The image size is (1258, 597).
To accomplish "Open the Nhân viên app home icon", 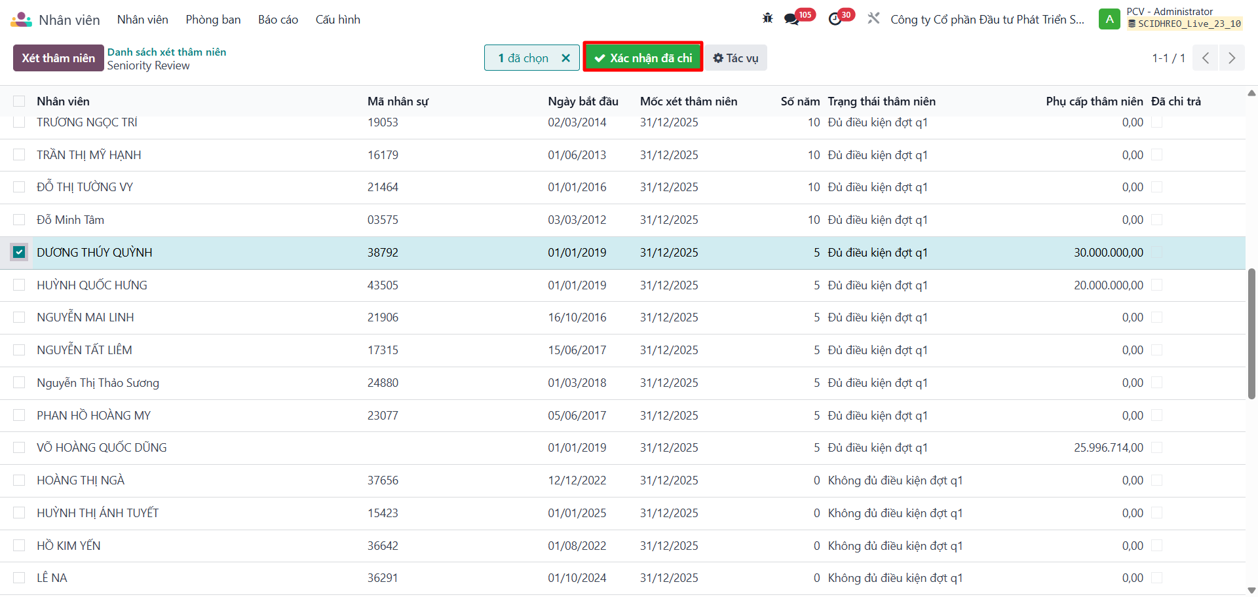I will point(21,20).
